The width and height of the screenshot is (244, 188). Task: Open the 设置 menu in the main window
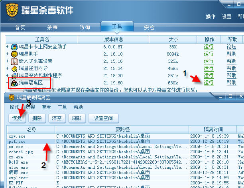(226, 16)
